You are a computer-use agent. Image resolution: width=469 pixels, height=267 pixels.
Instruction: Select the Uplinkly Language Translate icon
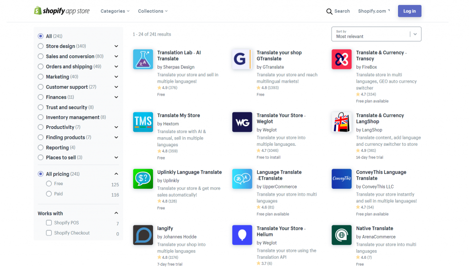coord(143,179)
